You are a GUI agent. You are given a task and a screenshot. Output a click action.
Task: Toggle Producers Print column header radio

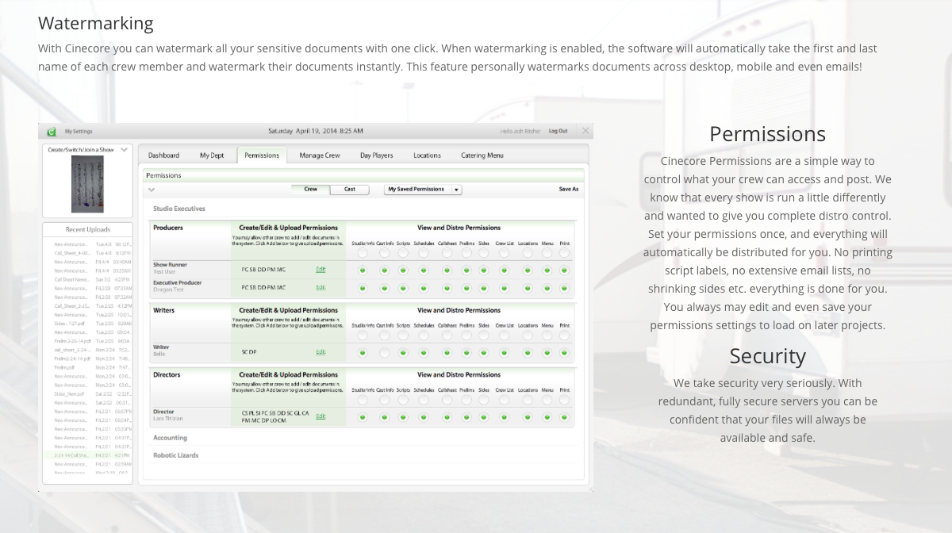point(564,254)
